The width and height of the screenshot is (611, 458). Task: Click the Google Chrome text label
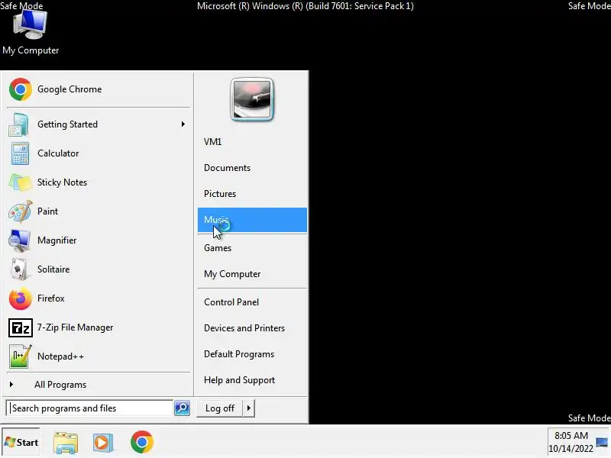point(70,89)
